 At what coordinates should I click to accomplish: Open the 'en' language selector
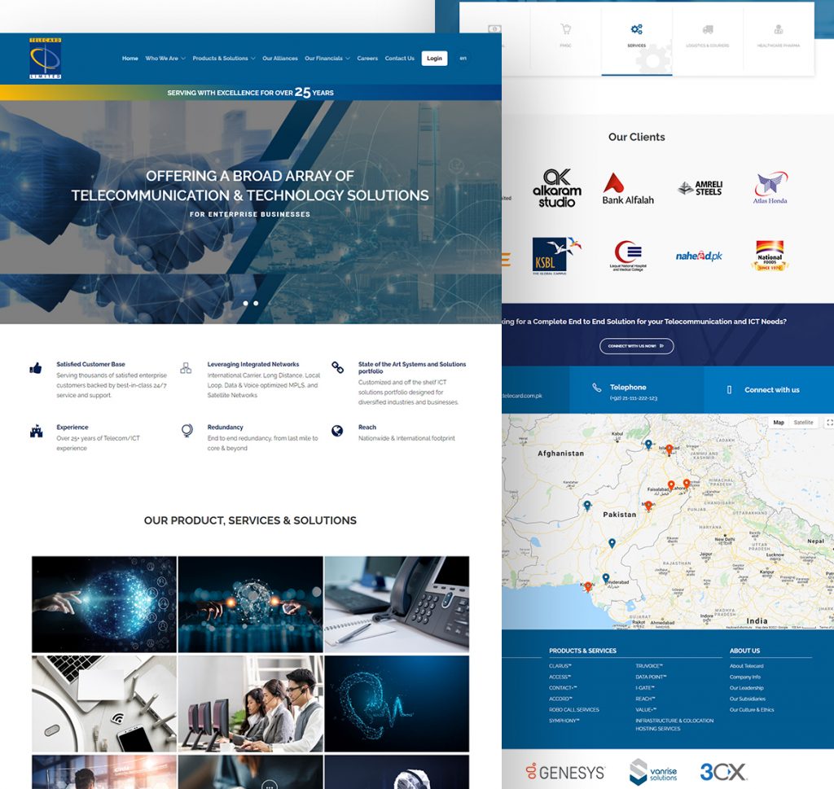point(463,58)
